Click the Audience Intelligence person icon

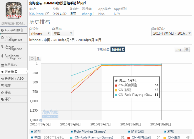coord(2,56)
